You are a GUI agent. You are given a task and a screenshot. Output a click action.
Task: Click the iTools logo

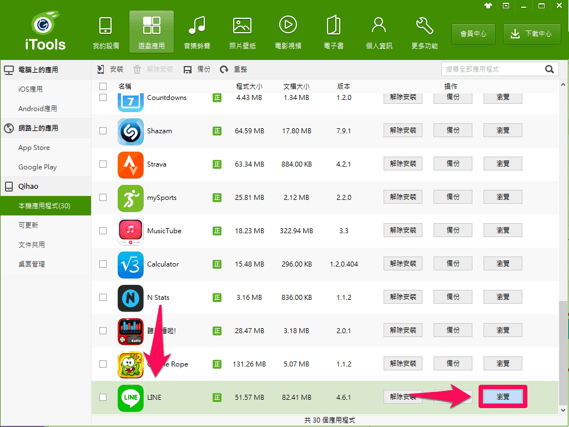[x=45, y=31]
